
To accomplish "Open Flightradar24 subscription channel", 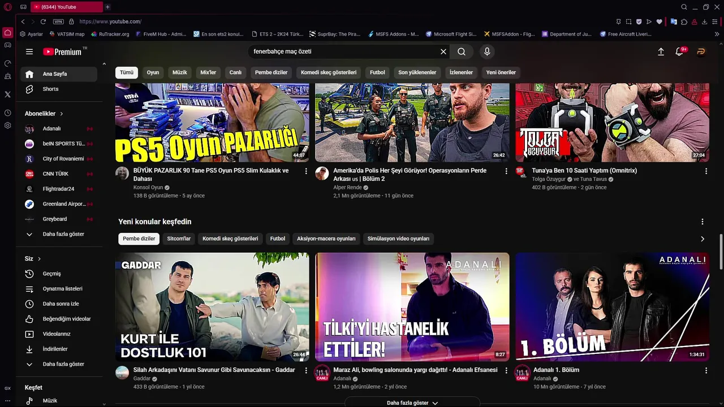I will [58, 189].
